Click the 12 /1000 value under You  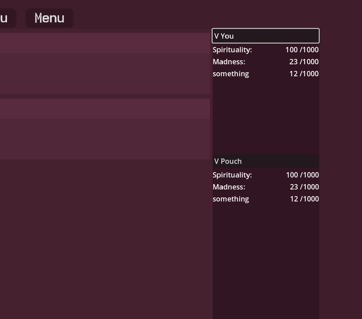304,74
